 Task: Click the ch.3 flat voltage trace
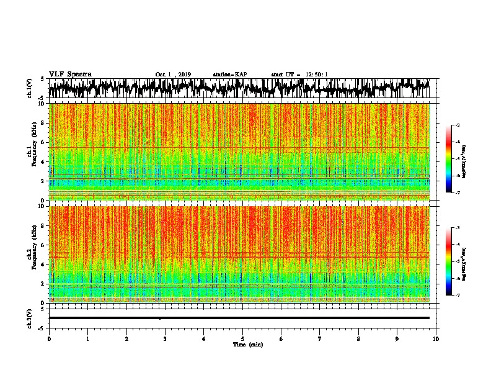pos(239,318)
